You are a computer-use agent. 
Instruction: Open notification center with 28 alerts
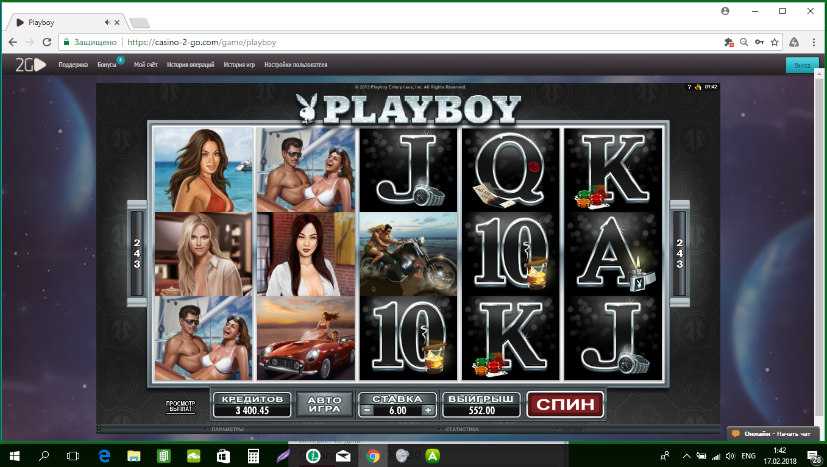pyautogui.click(x=815, y=455)
